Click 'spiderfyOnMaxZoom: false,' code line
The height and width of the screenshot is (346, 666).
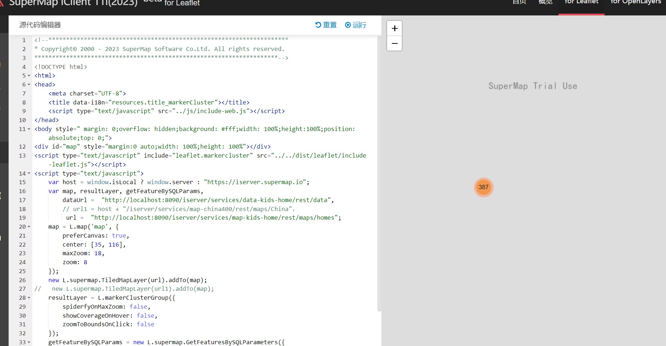106,307
